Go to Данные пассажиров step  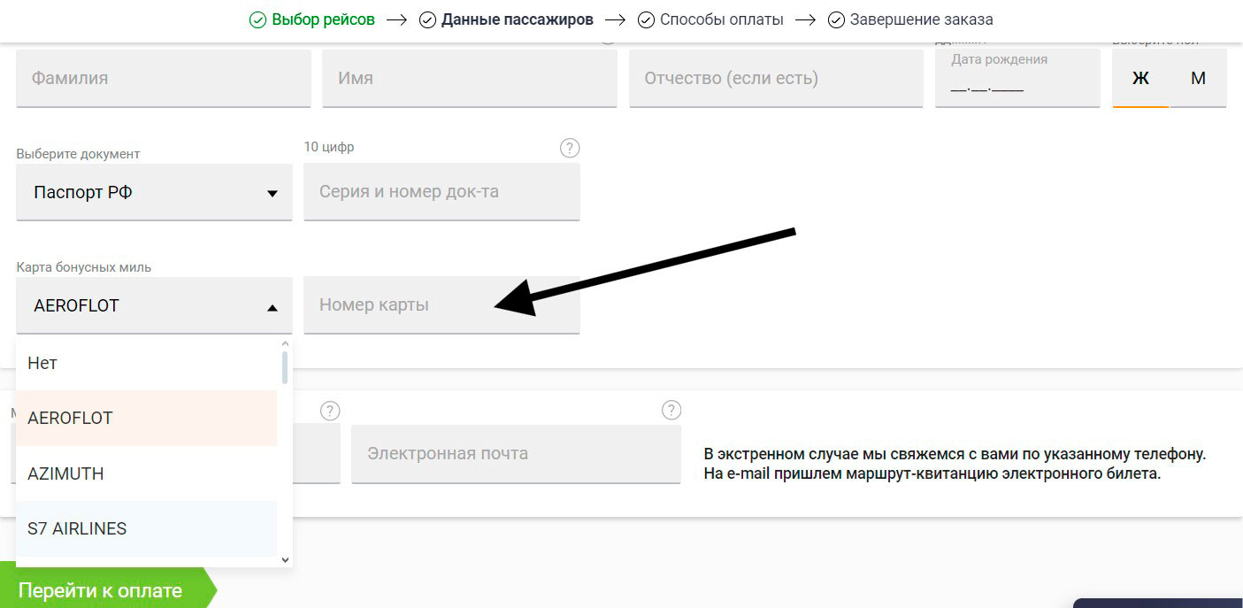point(518,19)
